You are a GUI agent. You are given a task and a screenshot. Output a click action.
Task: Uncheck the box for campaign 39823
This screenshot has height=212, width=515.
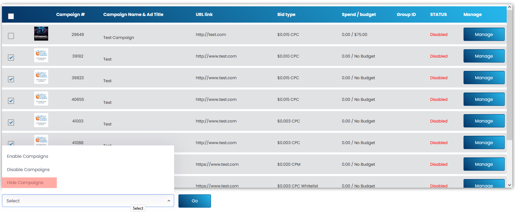point(11,79)
